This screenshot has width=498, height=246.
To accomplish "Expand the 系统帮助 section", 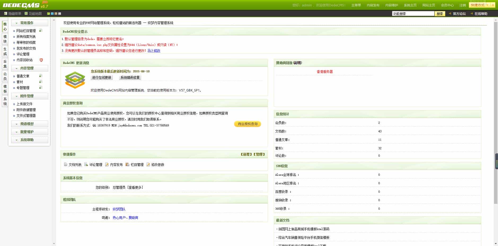I will (30, 140).
